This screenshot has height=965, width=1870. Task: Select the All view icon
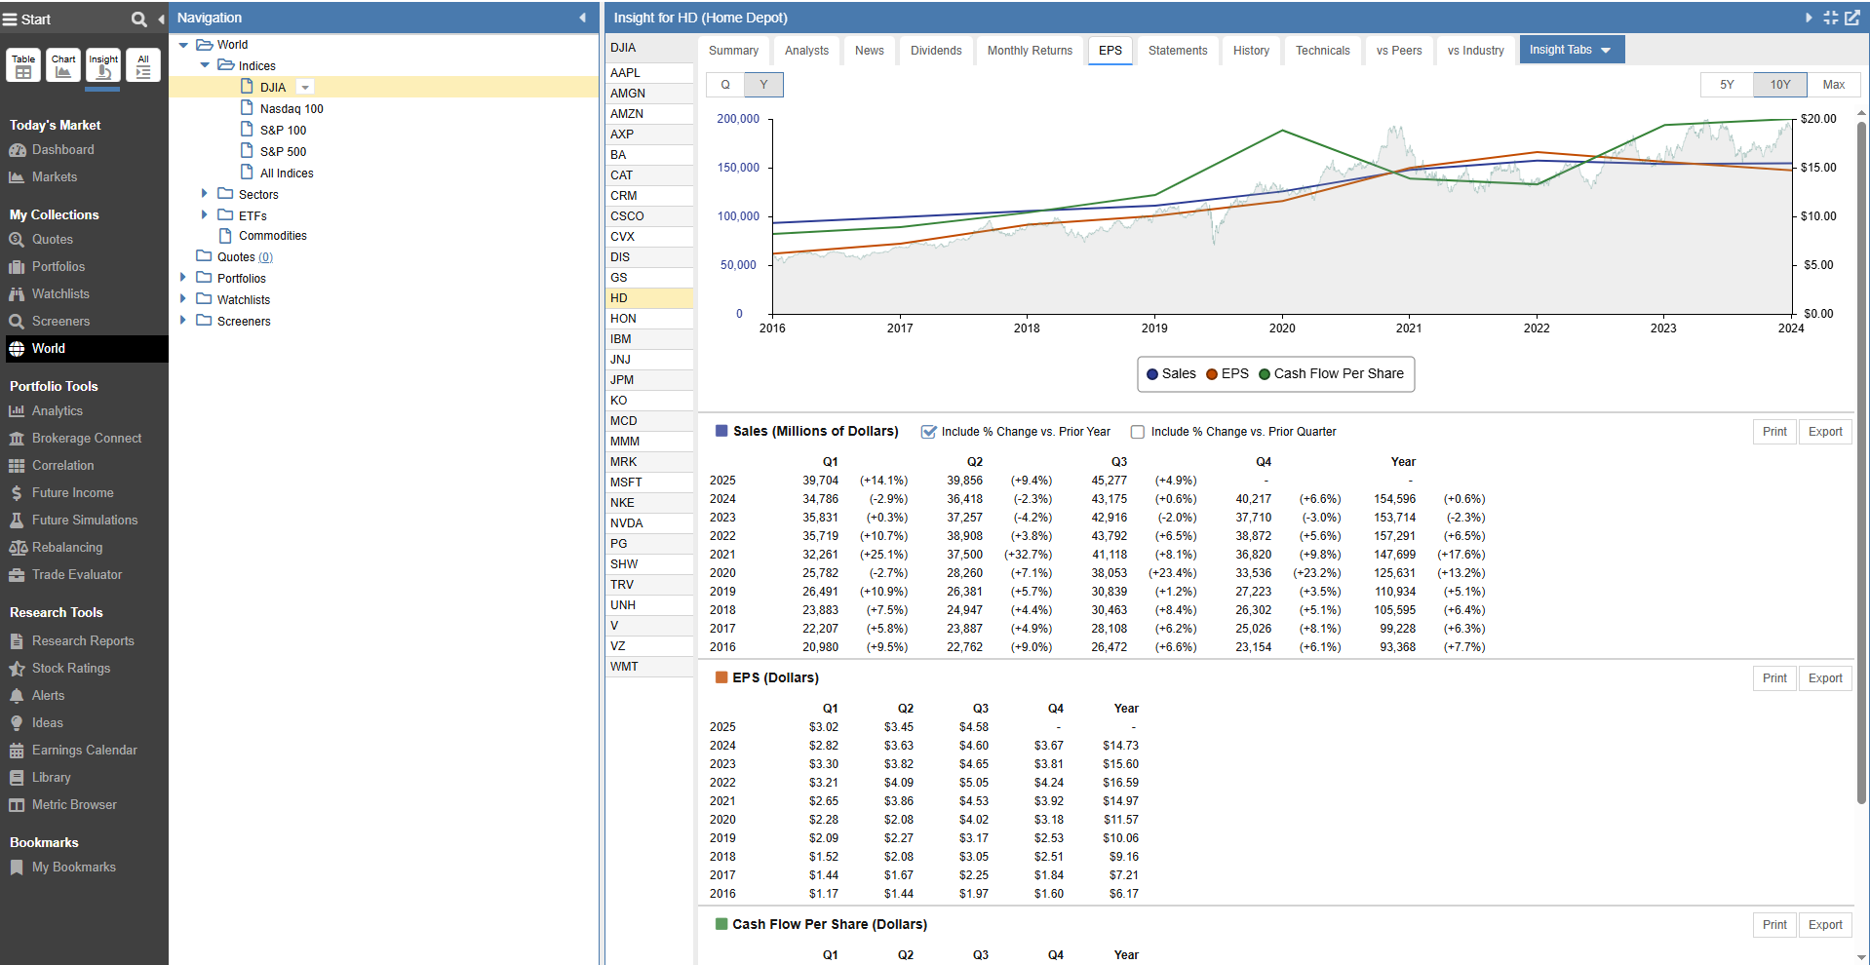143,65
